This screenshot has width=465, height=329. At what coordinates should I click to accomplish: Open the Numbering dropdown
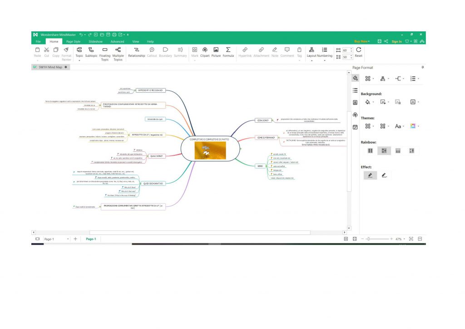[x=325, y=60]
